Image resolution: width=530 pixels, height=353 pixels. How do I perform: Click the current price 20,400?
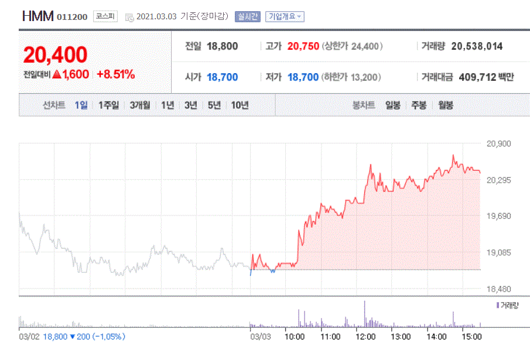(56, 54)
